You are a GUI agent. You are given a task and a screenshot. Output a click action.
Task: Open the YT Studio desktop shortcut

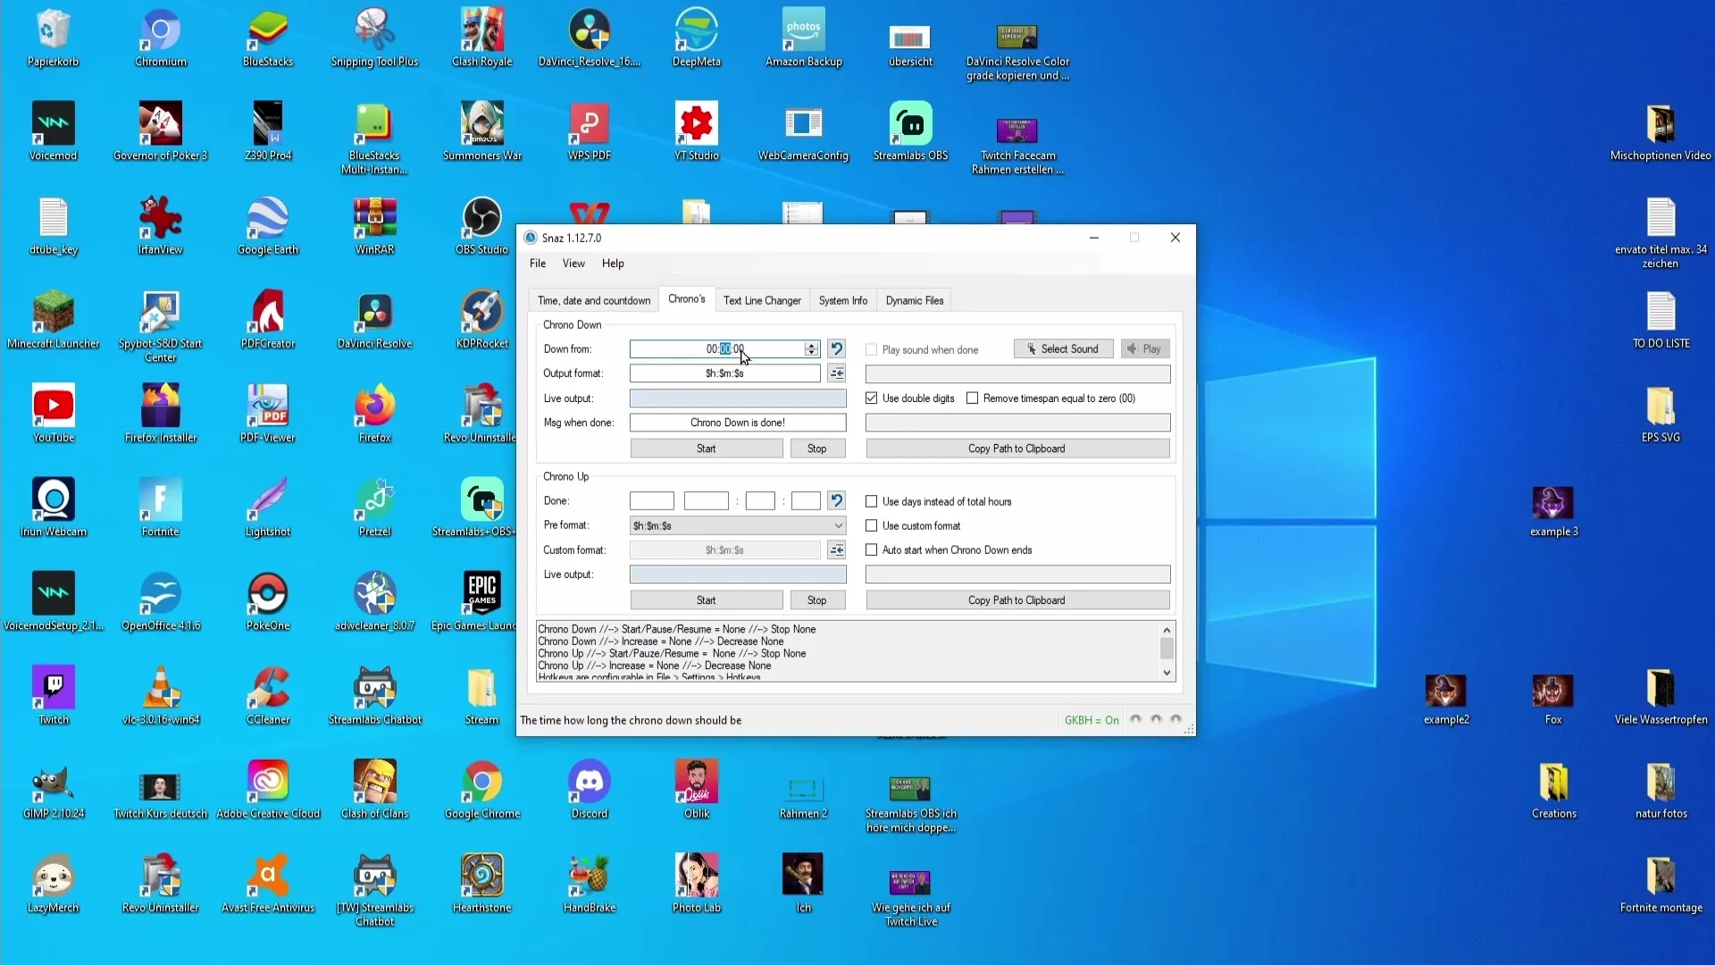(x=696, y=132)
